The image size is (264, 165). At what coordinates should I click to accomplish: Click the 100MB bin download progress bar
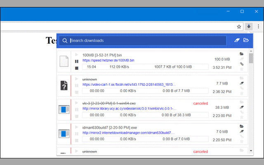pyautogui.click(x=145, y=67)
